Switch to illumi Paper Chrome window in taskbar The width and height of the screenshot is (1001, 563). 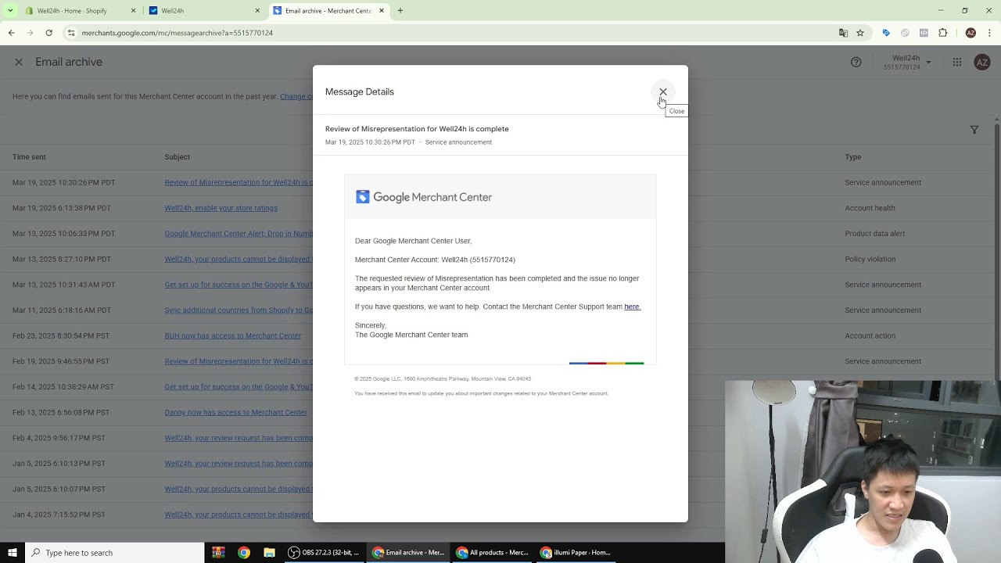pos(576,553)
